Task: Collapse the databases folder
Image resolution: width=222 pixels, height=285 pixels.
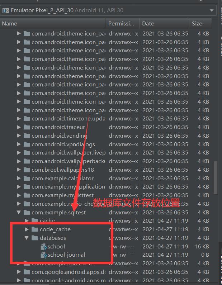Action: click(27, 238)
